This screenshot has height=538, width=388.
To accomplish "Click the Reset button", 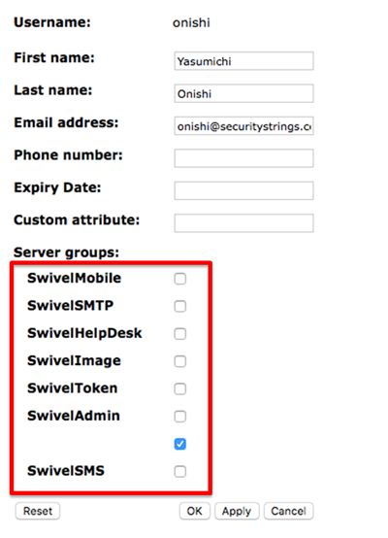I will [x=38, y=511].
